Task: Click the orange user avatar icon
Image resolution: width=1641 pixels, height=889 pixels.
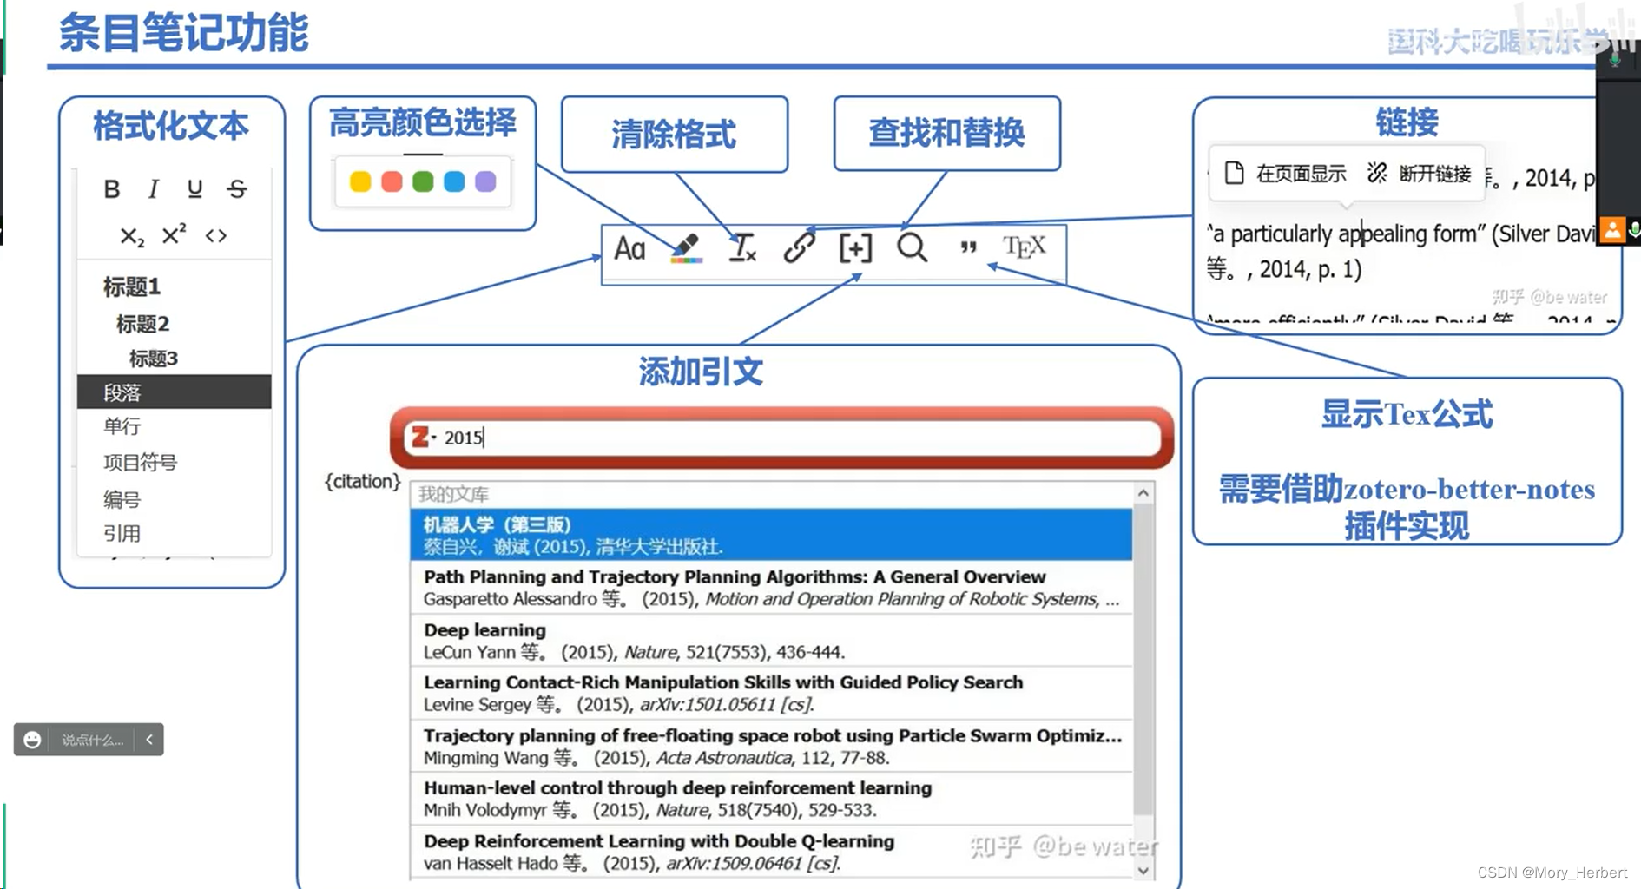Action: tap(1612, 230)
